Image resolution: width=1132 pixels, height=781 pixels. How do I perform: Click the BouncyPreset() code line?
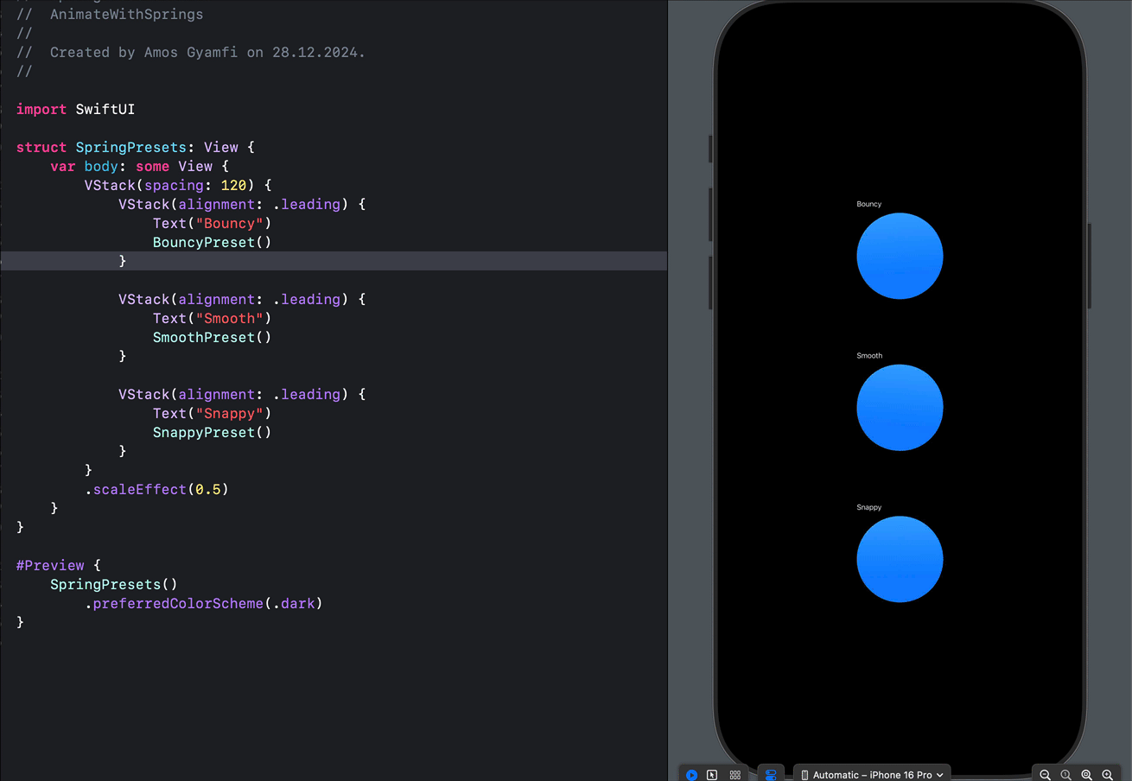pos(213,243)
